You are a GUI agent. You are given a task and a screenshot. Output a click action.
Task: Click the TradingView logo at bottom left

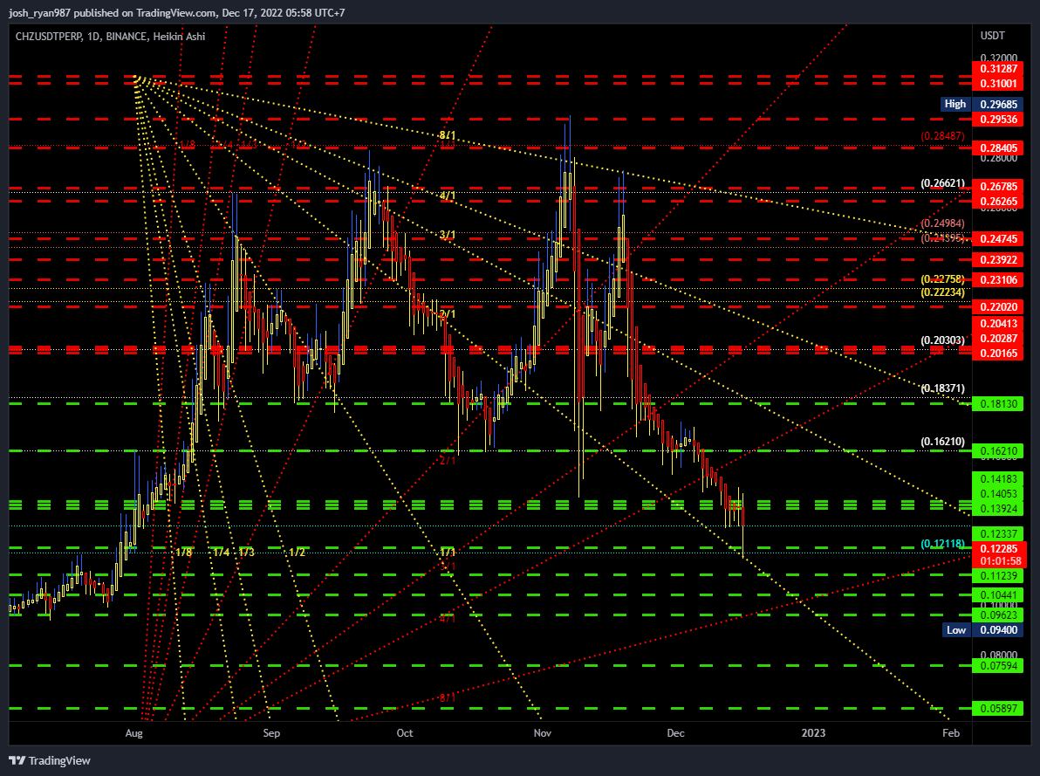tap(50, 761)
